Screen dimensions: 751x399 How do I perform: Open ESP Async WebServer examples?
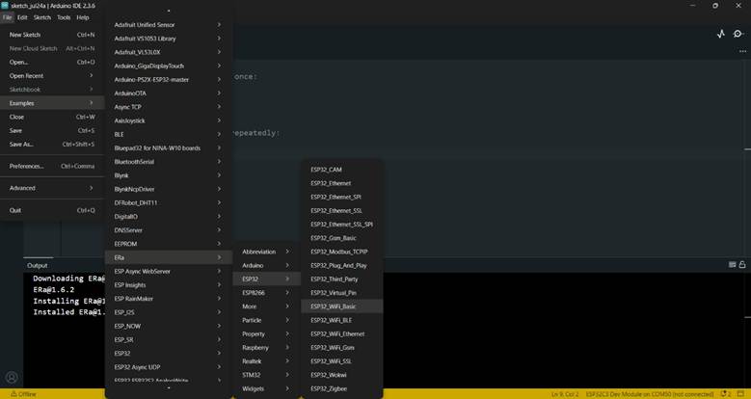(169, 271)
